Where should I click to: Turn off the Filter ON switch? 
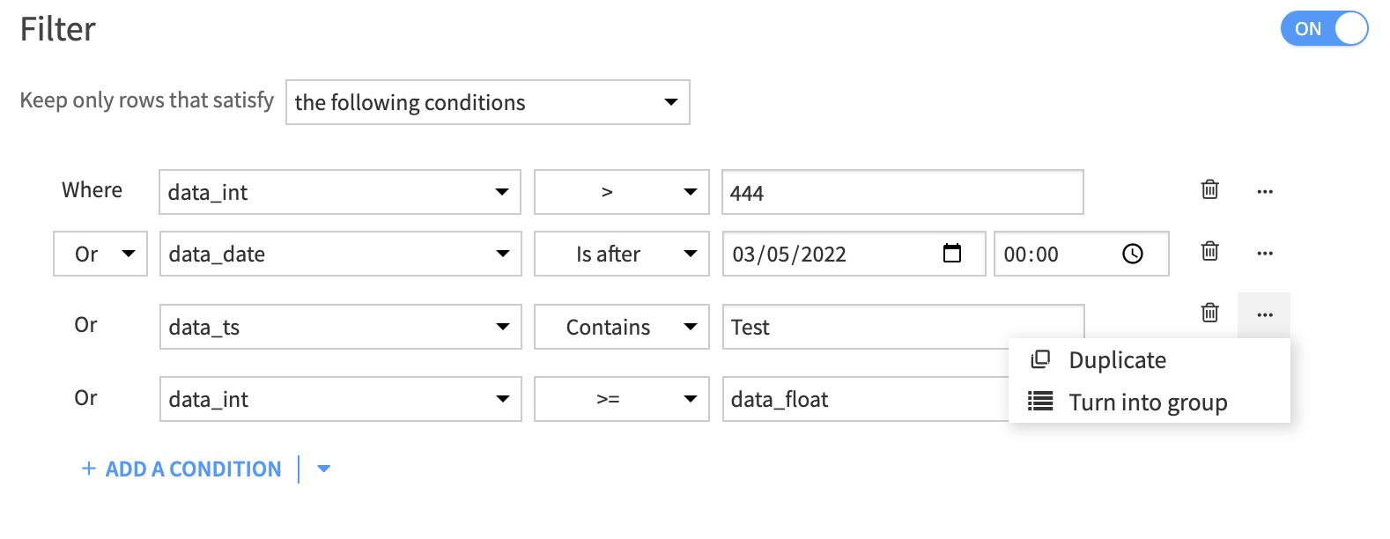pos(1324,28)
